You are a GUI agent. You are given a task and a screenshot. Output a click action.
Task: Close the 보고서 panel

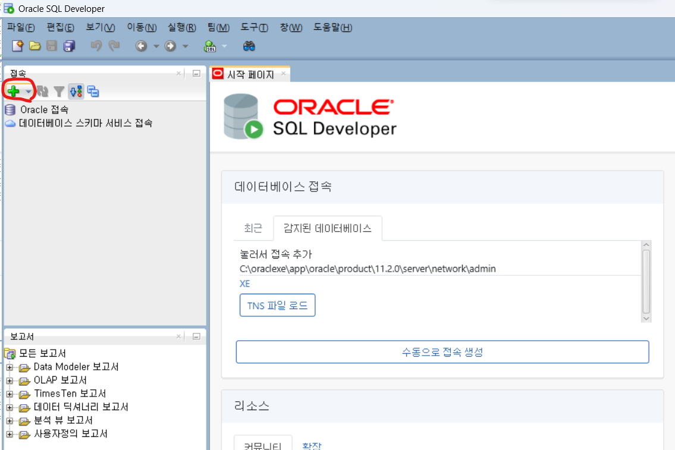(178, 336)
